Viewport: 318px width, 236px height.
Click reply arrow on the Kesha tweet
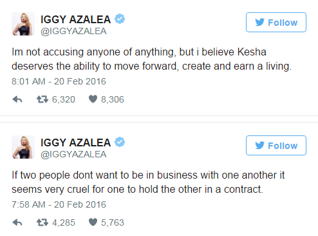17,99
